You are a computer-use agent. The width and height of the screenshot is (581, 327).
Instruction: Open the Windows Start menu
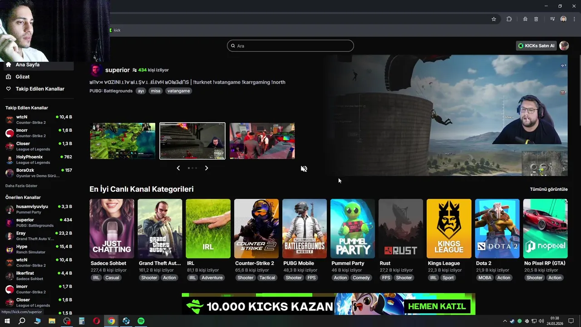(x=7, y=321)
